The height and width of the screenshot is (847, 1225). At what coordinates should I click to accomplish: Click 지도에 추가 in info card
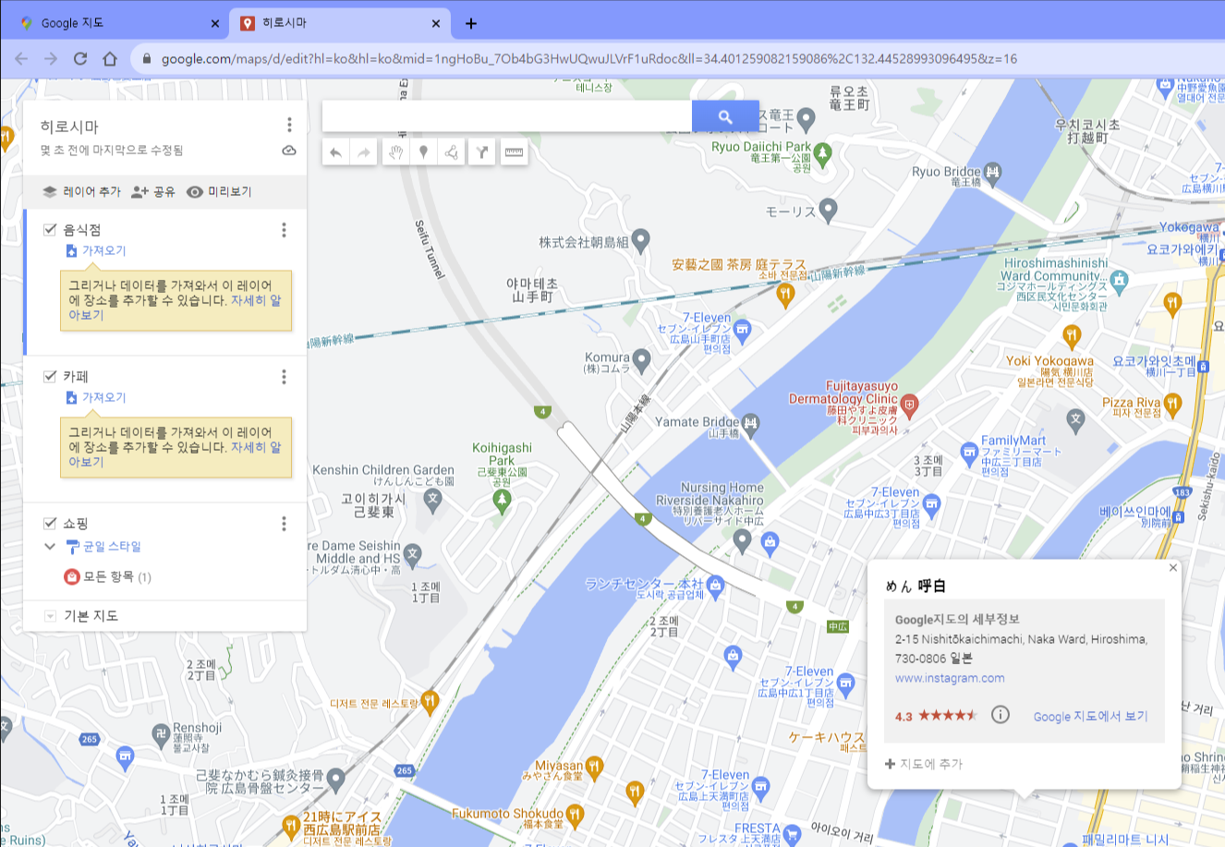coord(924,764)
